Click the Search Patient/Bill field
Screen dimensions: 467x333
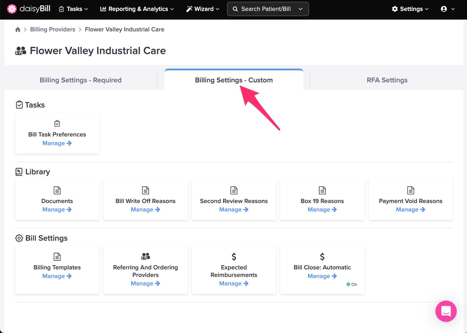pos(268,9)
